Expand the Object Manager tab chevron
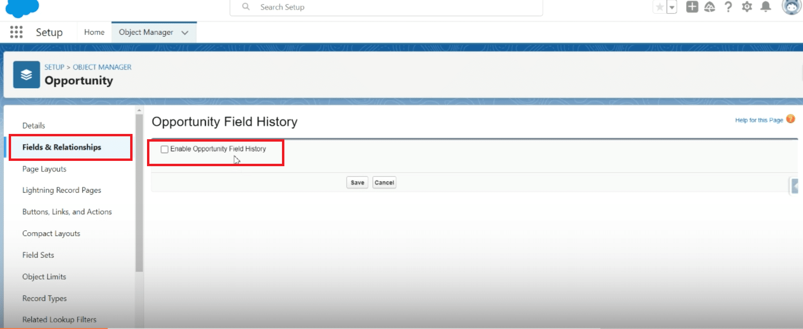The width and height of the screenshot is (803, 329). [x=185, y=33]
